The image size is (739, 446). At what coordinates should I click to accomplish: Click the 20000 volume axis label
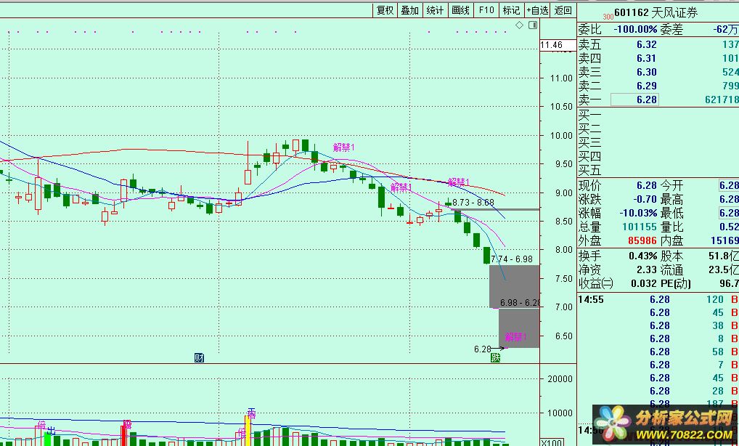tap(560, 378)
